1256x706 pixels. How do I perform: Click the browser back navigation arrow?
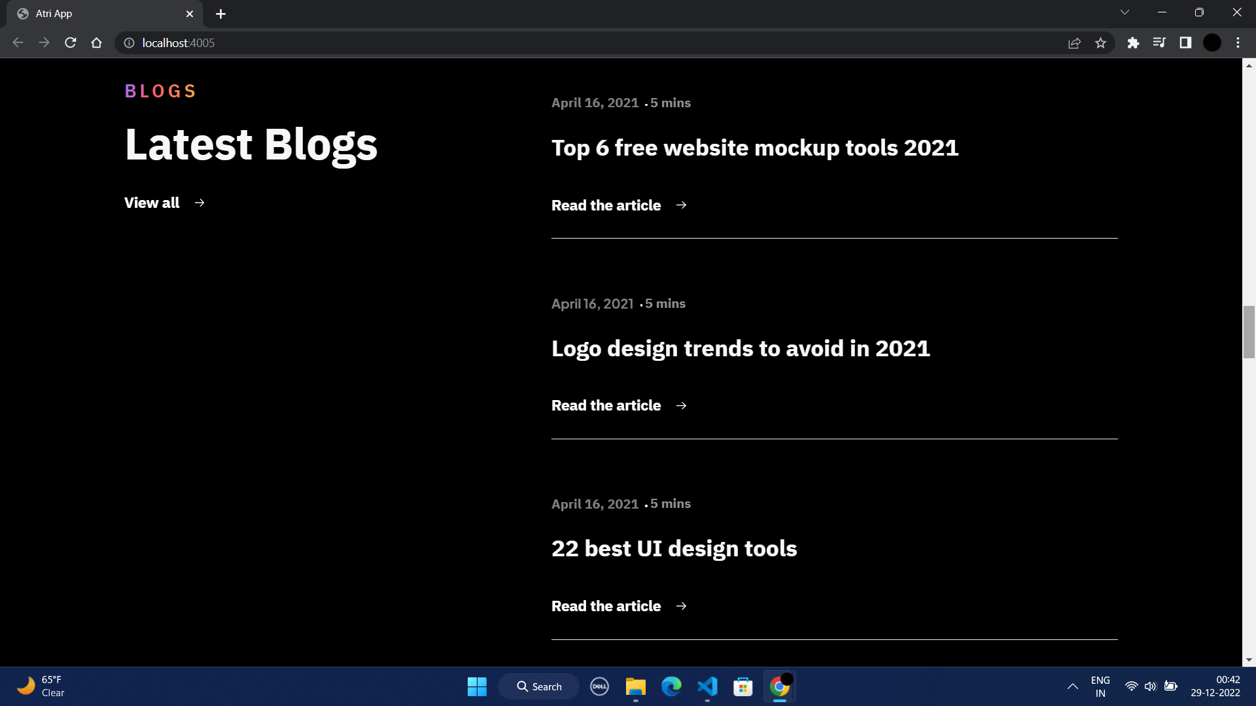[18, 42]
